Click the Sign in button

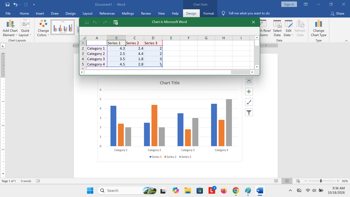pyautogui.click(x=289, y=4)
